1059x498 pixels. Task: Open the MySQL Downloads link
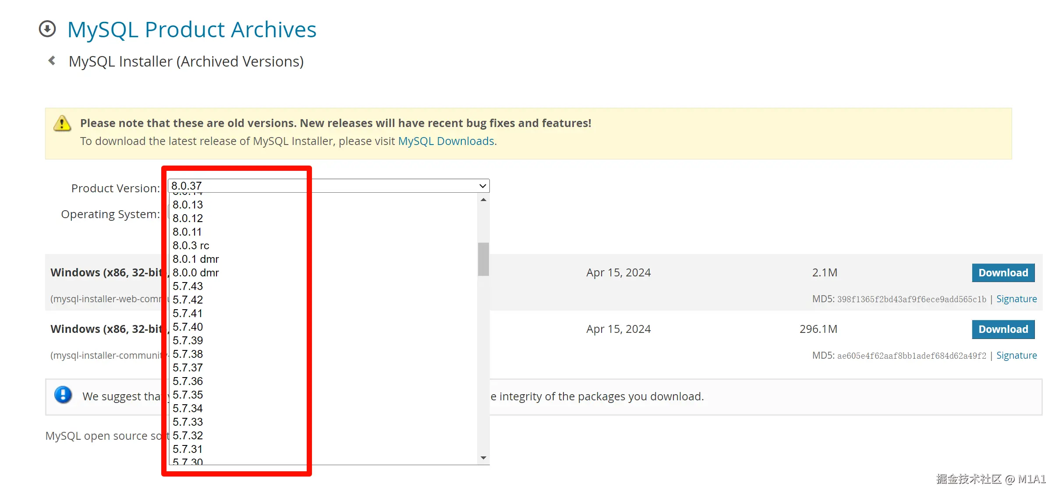point(446,141)
